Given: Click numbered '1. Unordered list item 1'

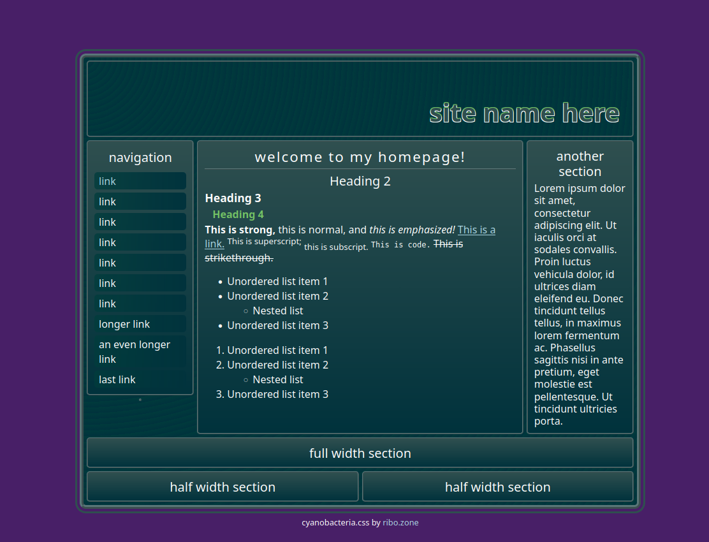Looking at the screenshot, I should tap(272, 350).
